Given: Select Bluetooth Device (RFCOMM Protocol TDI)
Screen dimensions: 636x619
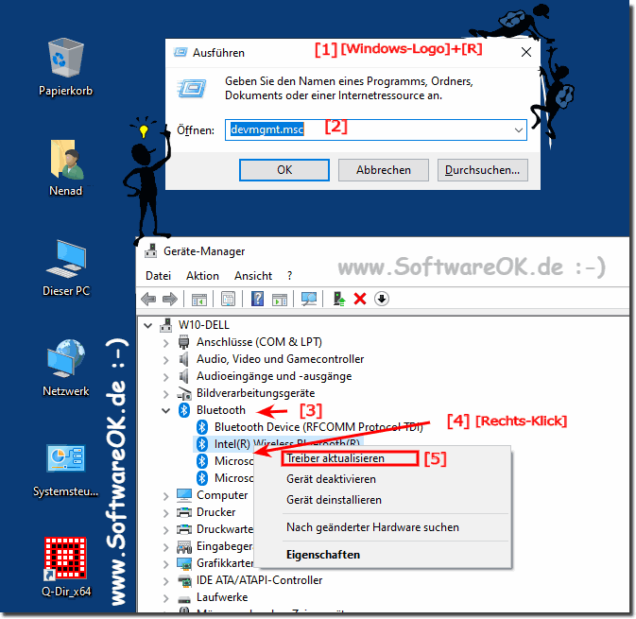Looking at the screenshot, I should coord(318,427).
